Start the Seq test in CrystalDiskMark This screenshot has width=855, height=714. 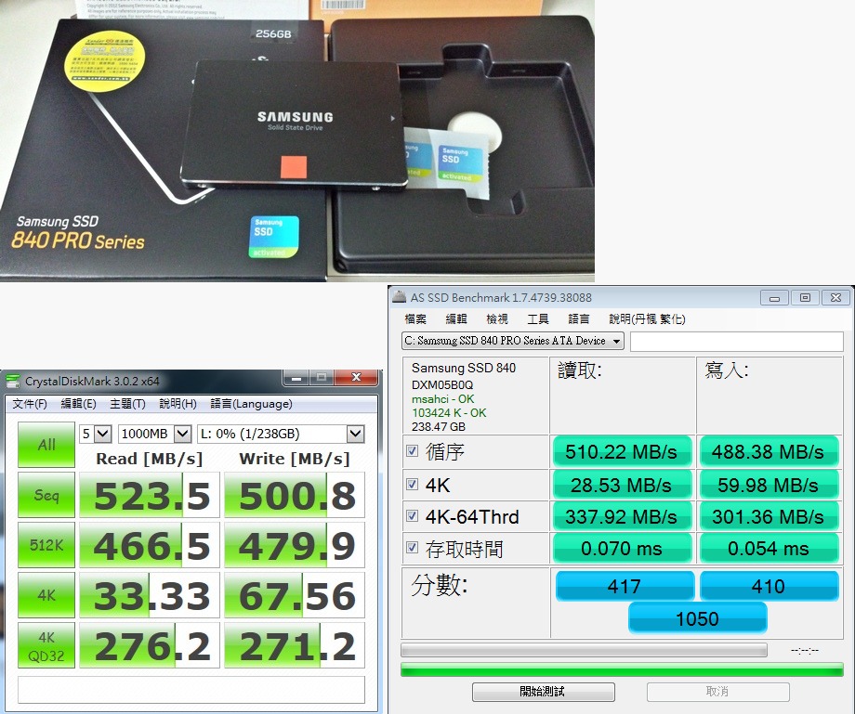coord(46,495)
